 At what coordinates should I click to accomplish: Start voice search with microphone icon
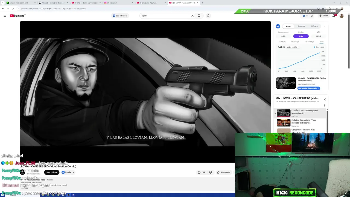[208, 16]
